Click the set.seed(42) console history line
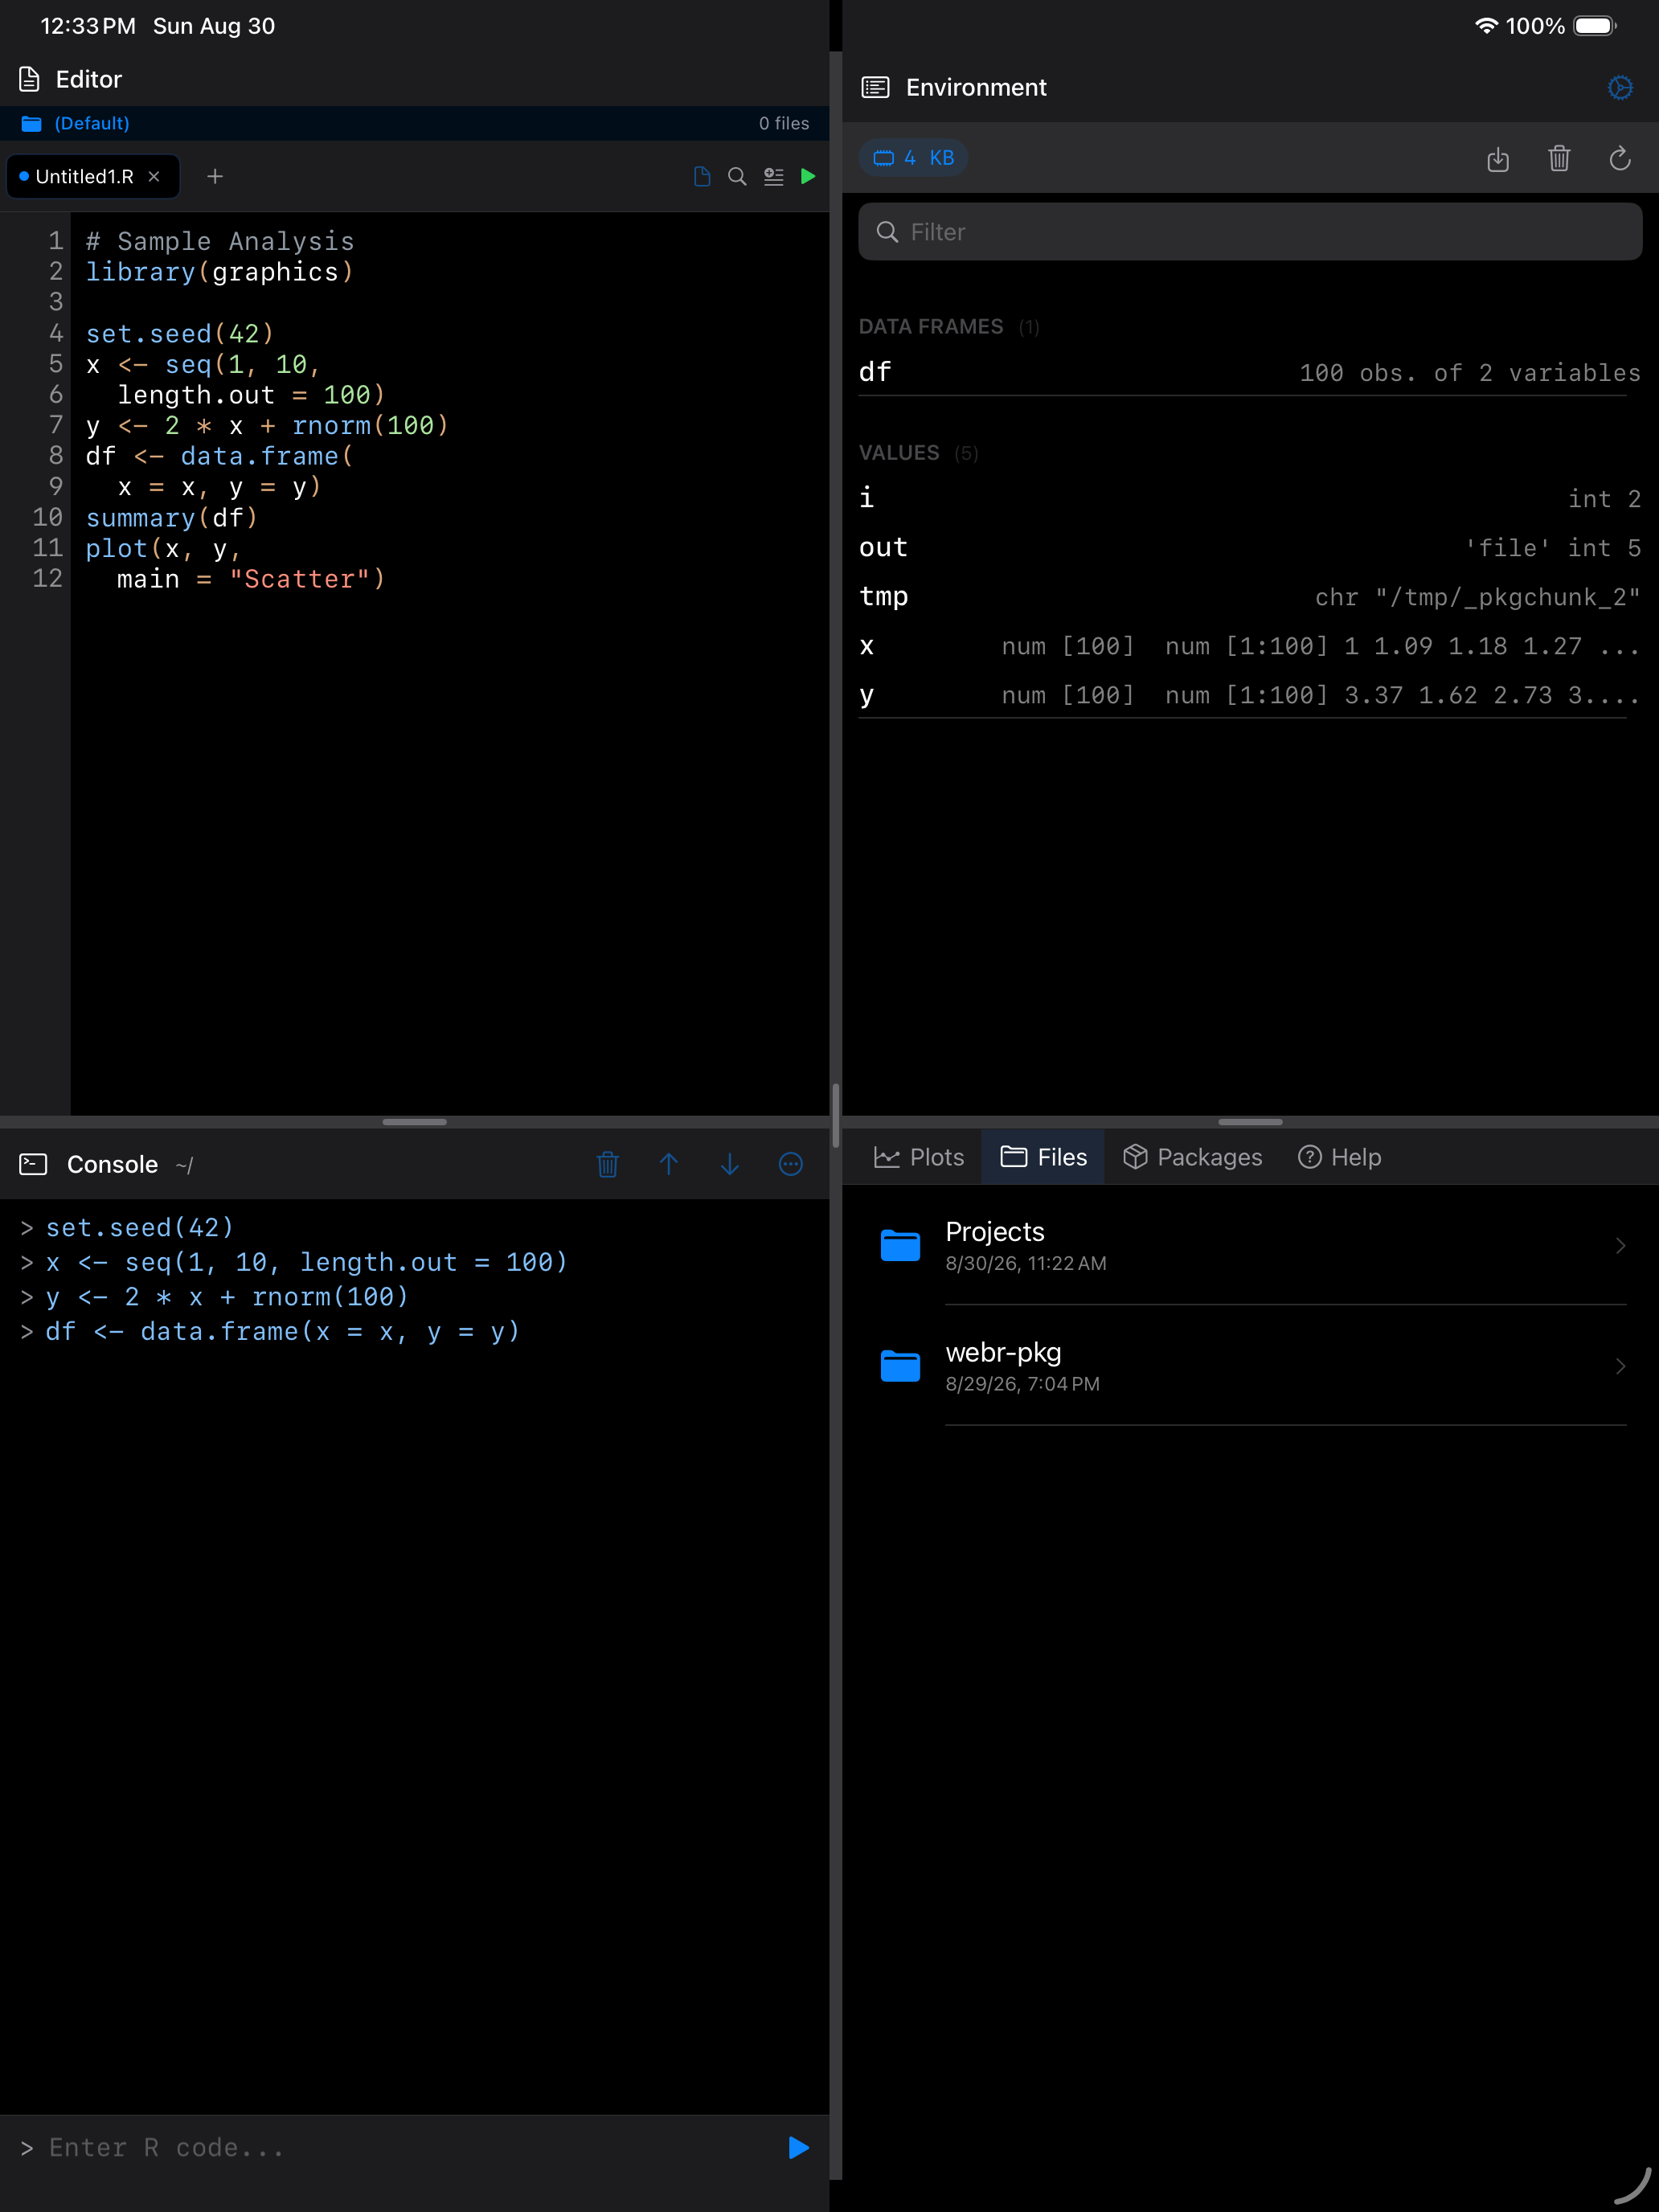Screen dimensions: 1659x2212 tap(140, 1227)
